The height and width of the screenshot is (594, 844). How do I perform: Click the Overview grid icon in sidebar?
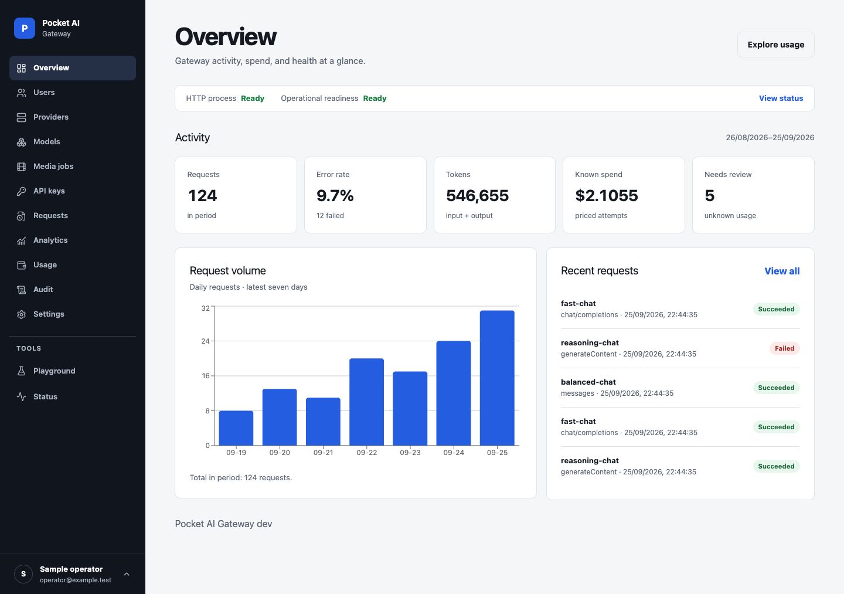pyautogui.click(x=21, y=68)
